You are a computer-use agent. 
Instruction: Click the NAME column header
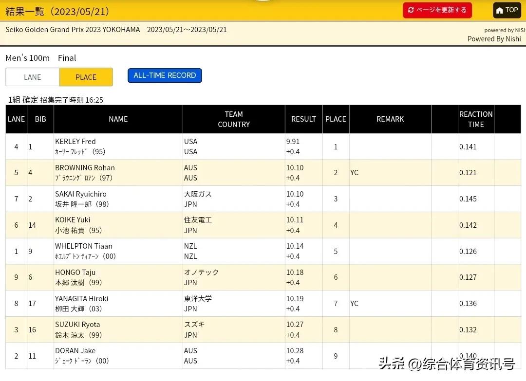[118, 119]
